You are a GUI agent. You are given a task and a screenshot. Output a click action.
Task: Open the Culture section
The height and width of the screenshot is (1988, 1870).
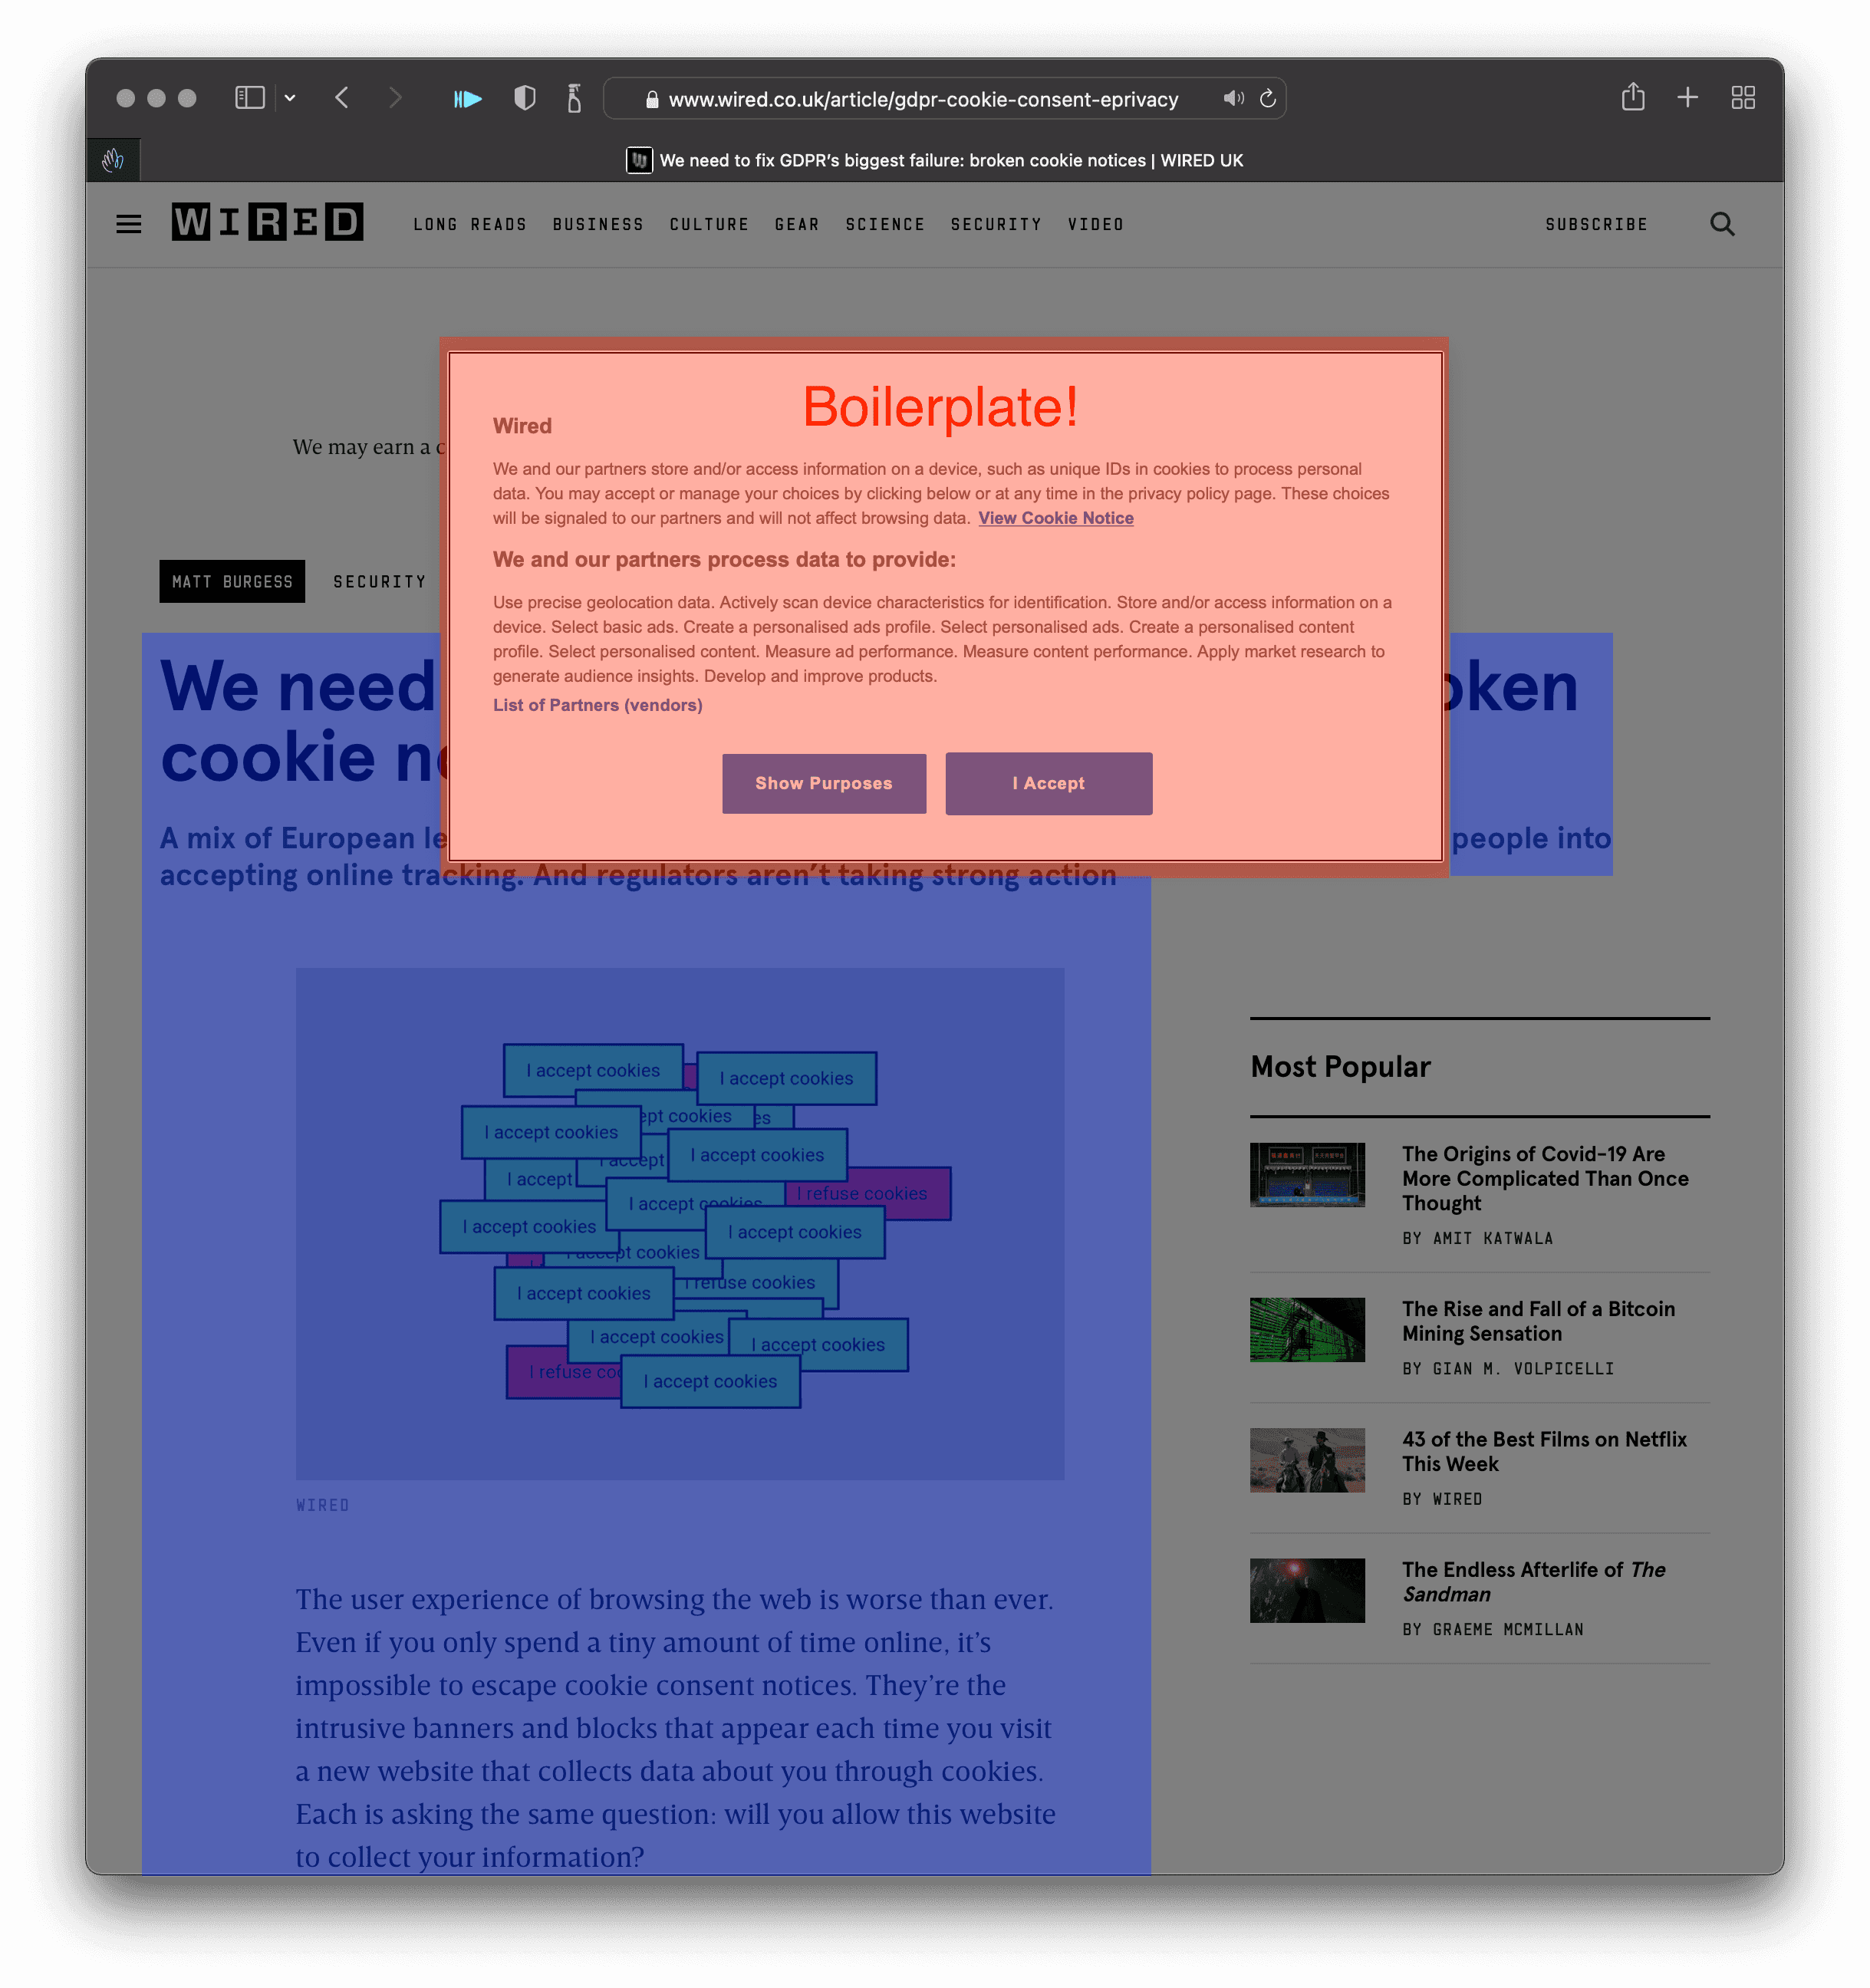point(709,224)
